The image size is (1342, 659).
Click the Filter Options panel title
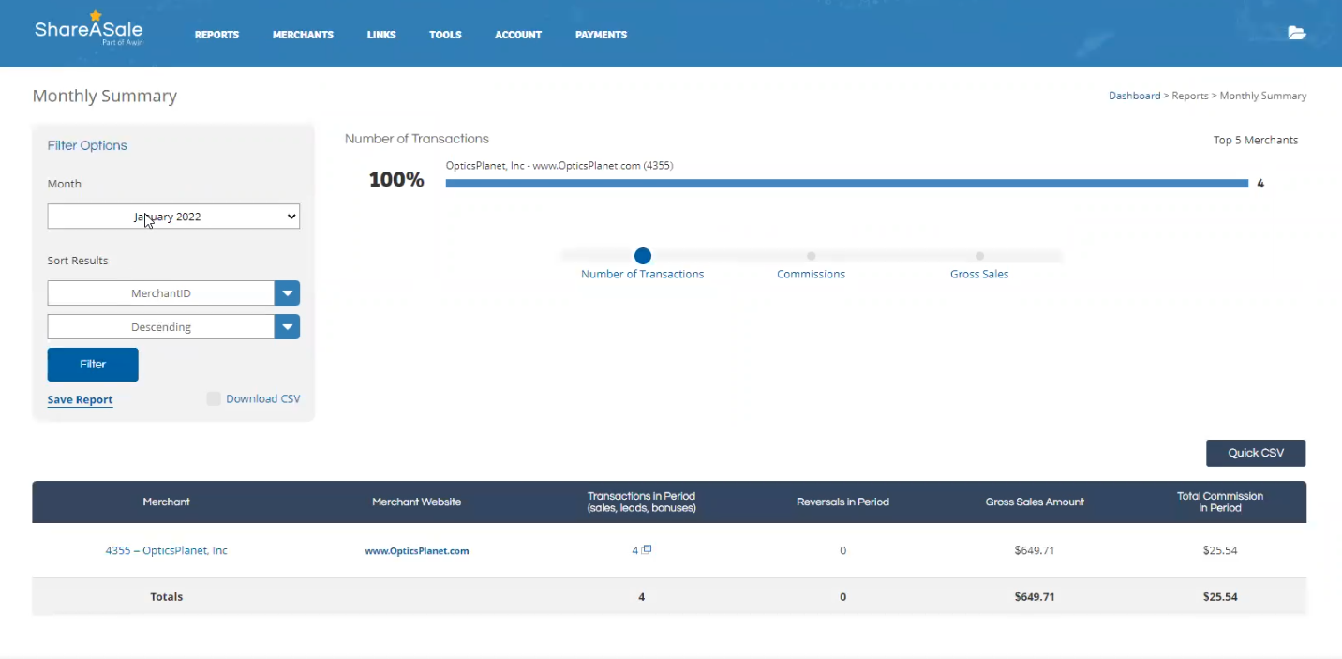pyautogui.click(x=87, y=145)
